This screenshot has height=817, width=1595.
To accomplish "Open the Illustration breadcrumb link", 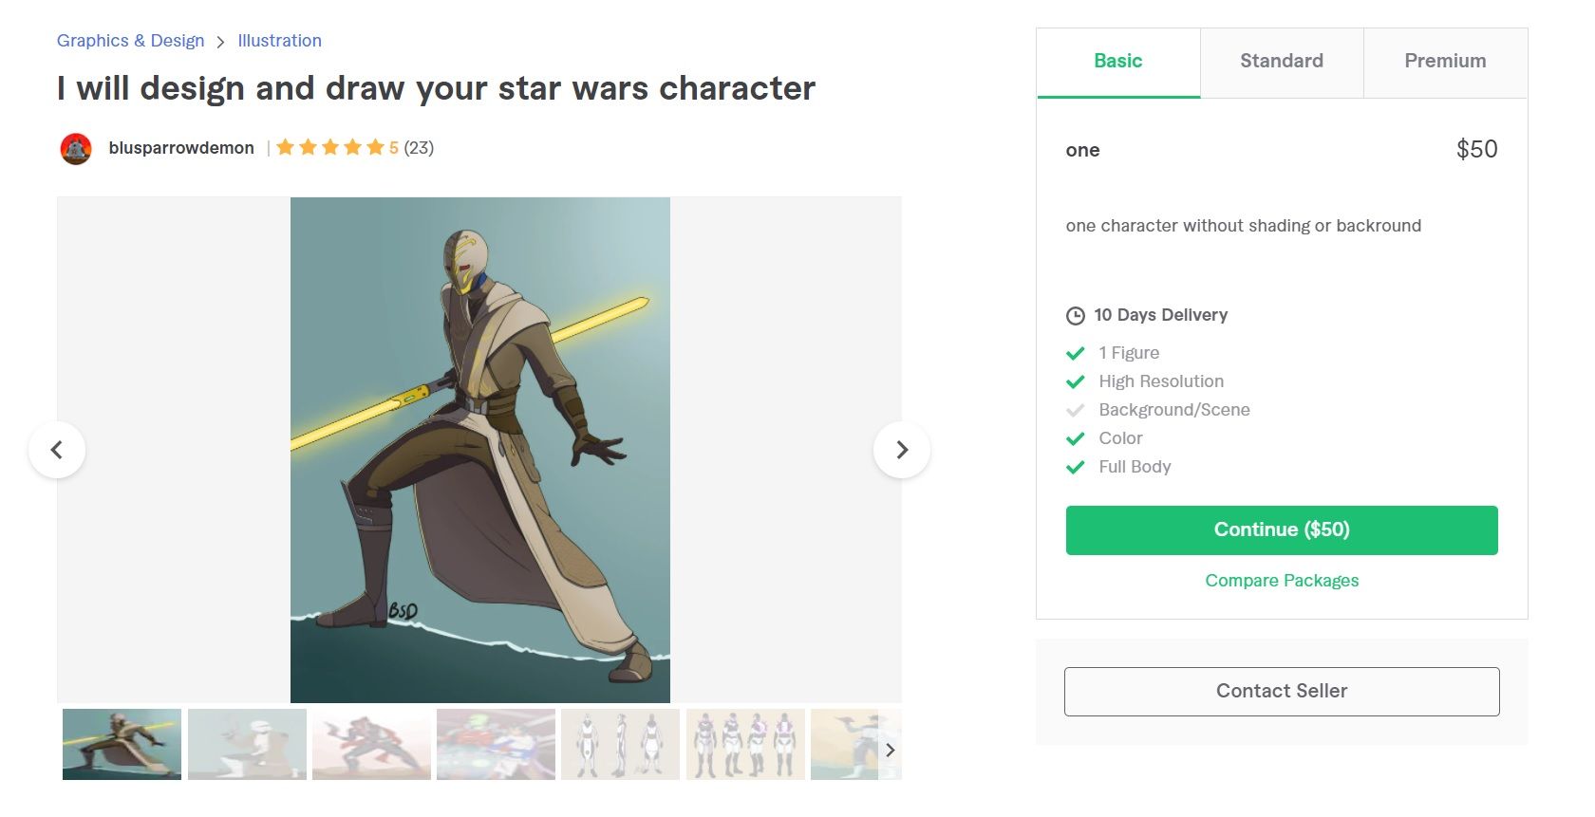I will [279, 41].
